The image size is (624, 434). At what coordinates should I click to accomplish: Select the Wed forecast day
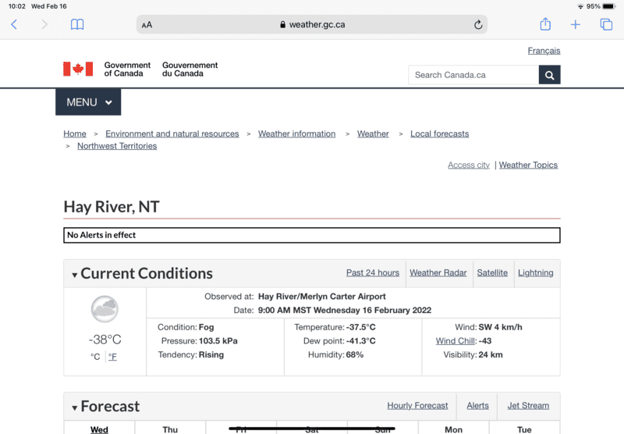[100, 429]
